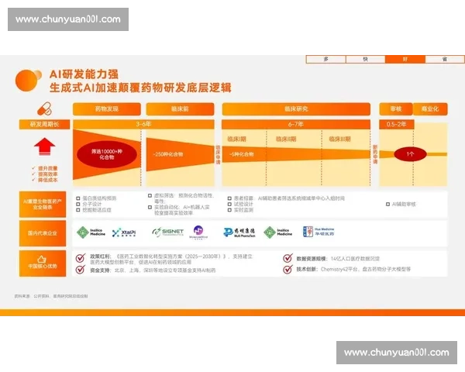Click the red oval 筛选10000+种化合物

(107, 154)
